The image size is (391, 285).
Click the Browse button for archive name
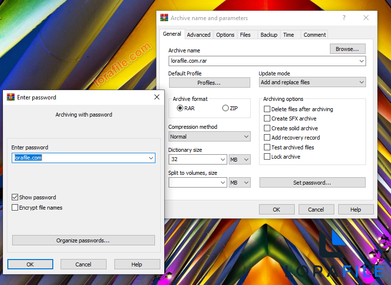pyautogui.click(x=347, y=48)
